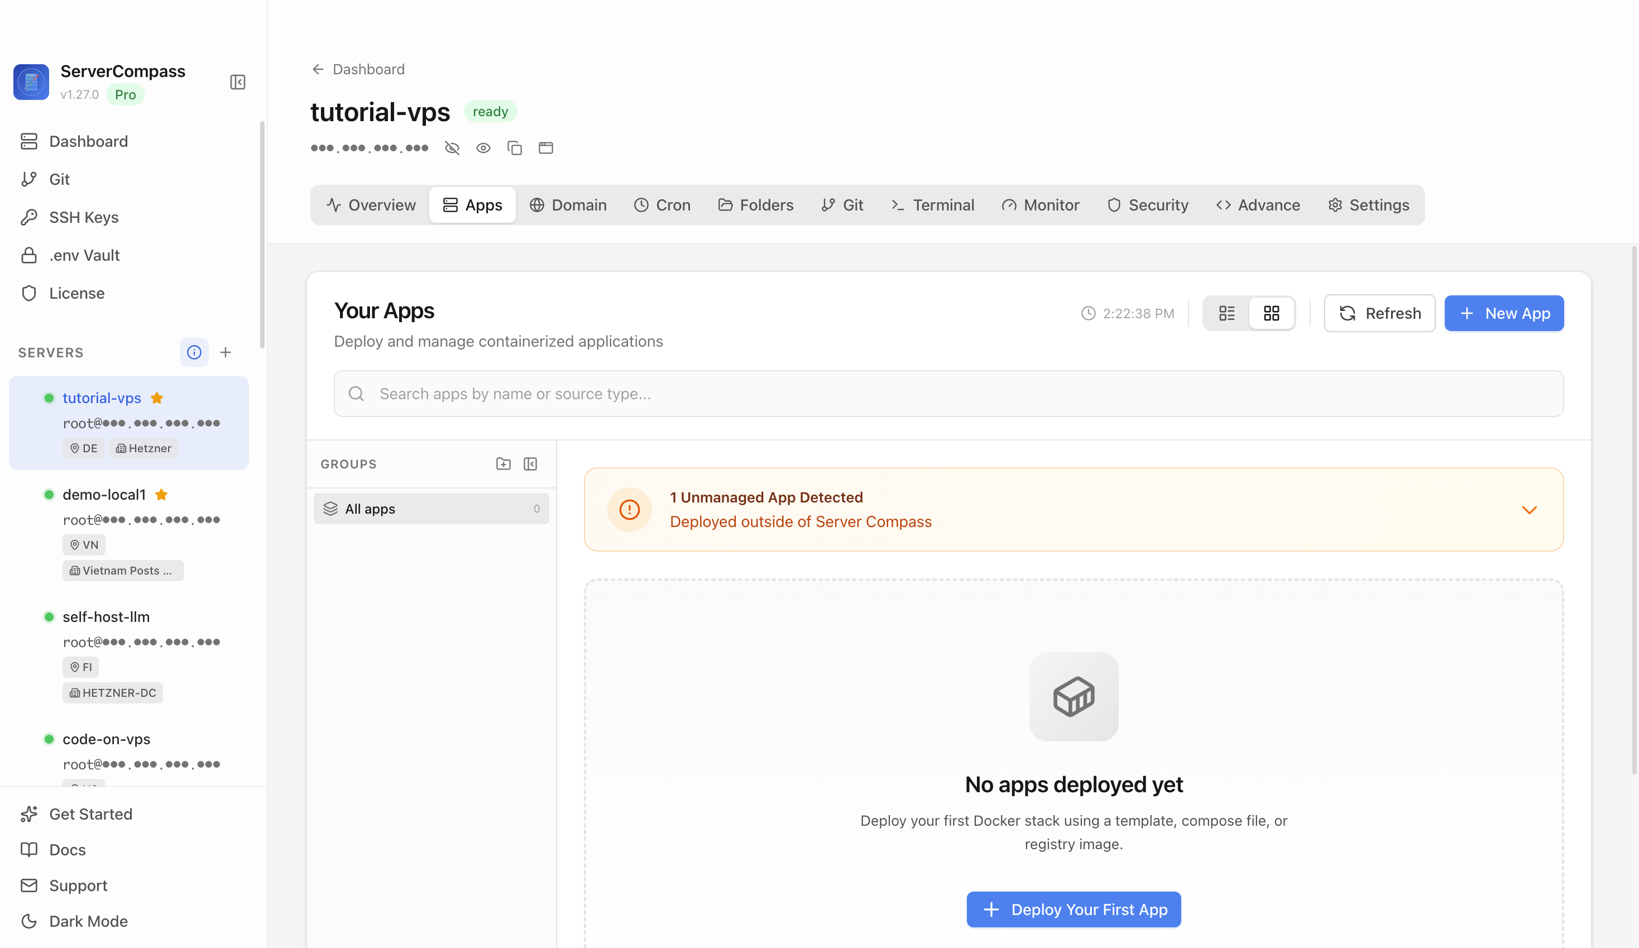Select the demo-local1 server

(x=129, y=532)
